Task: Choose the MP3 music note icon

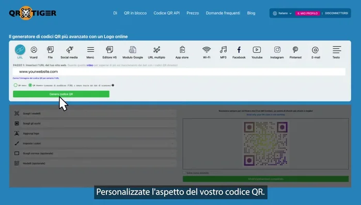Action: [x=223, y=50]
